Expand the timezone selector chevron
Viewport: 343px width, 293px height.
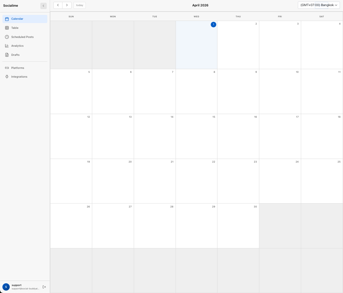(336, 5)
